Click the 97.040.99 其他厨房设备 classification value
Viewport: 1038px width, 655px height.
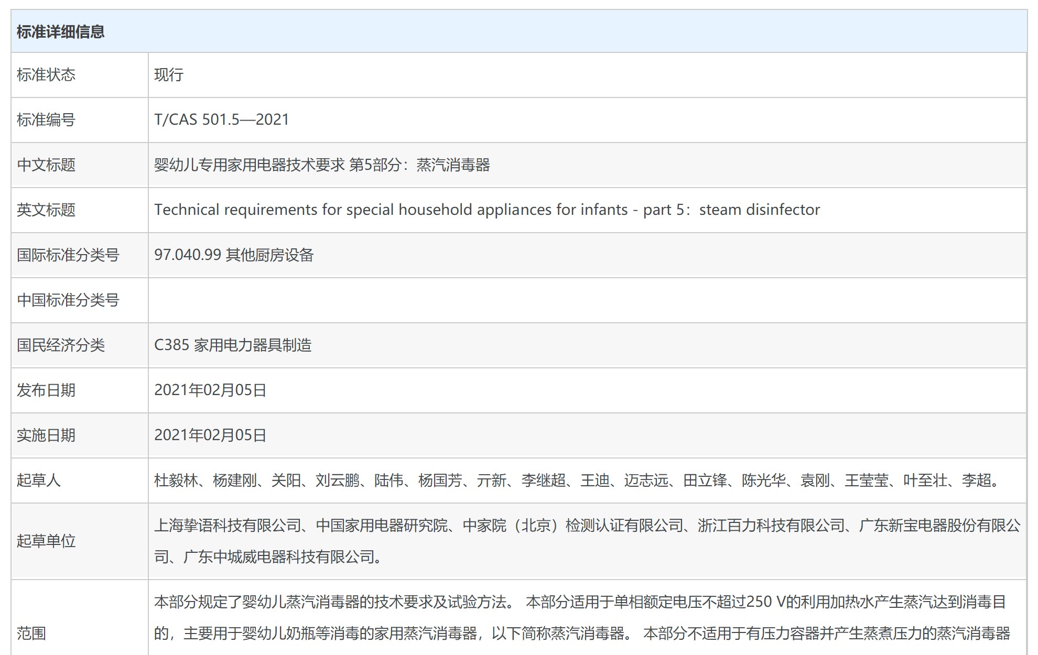pos(234,255)
